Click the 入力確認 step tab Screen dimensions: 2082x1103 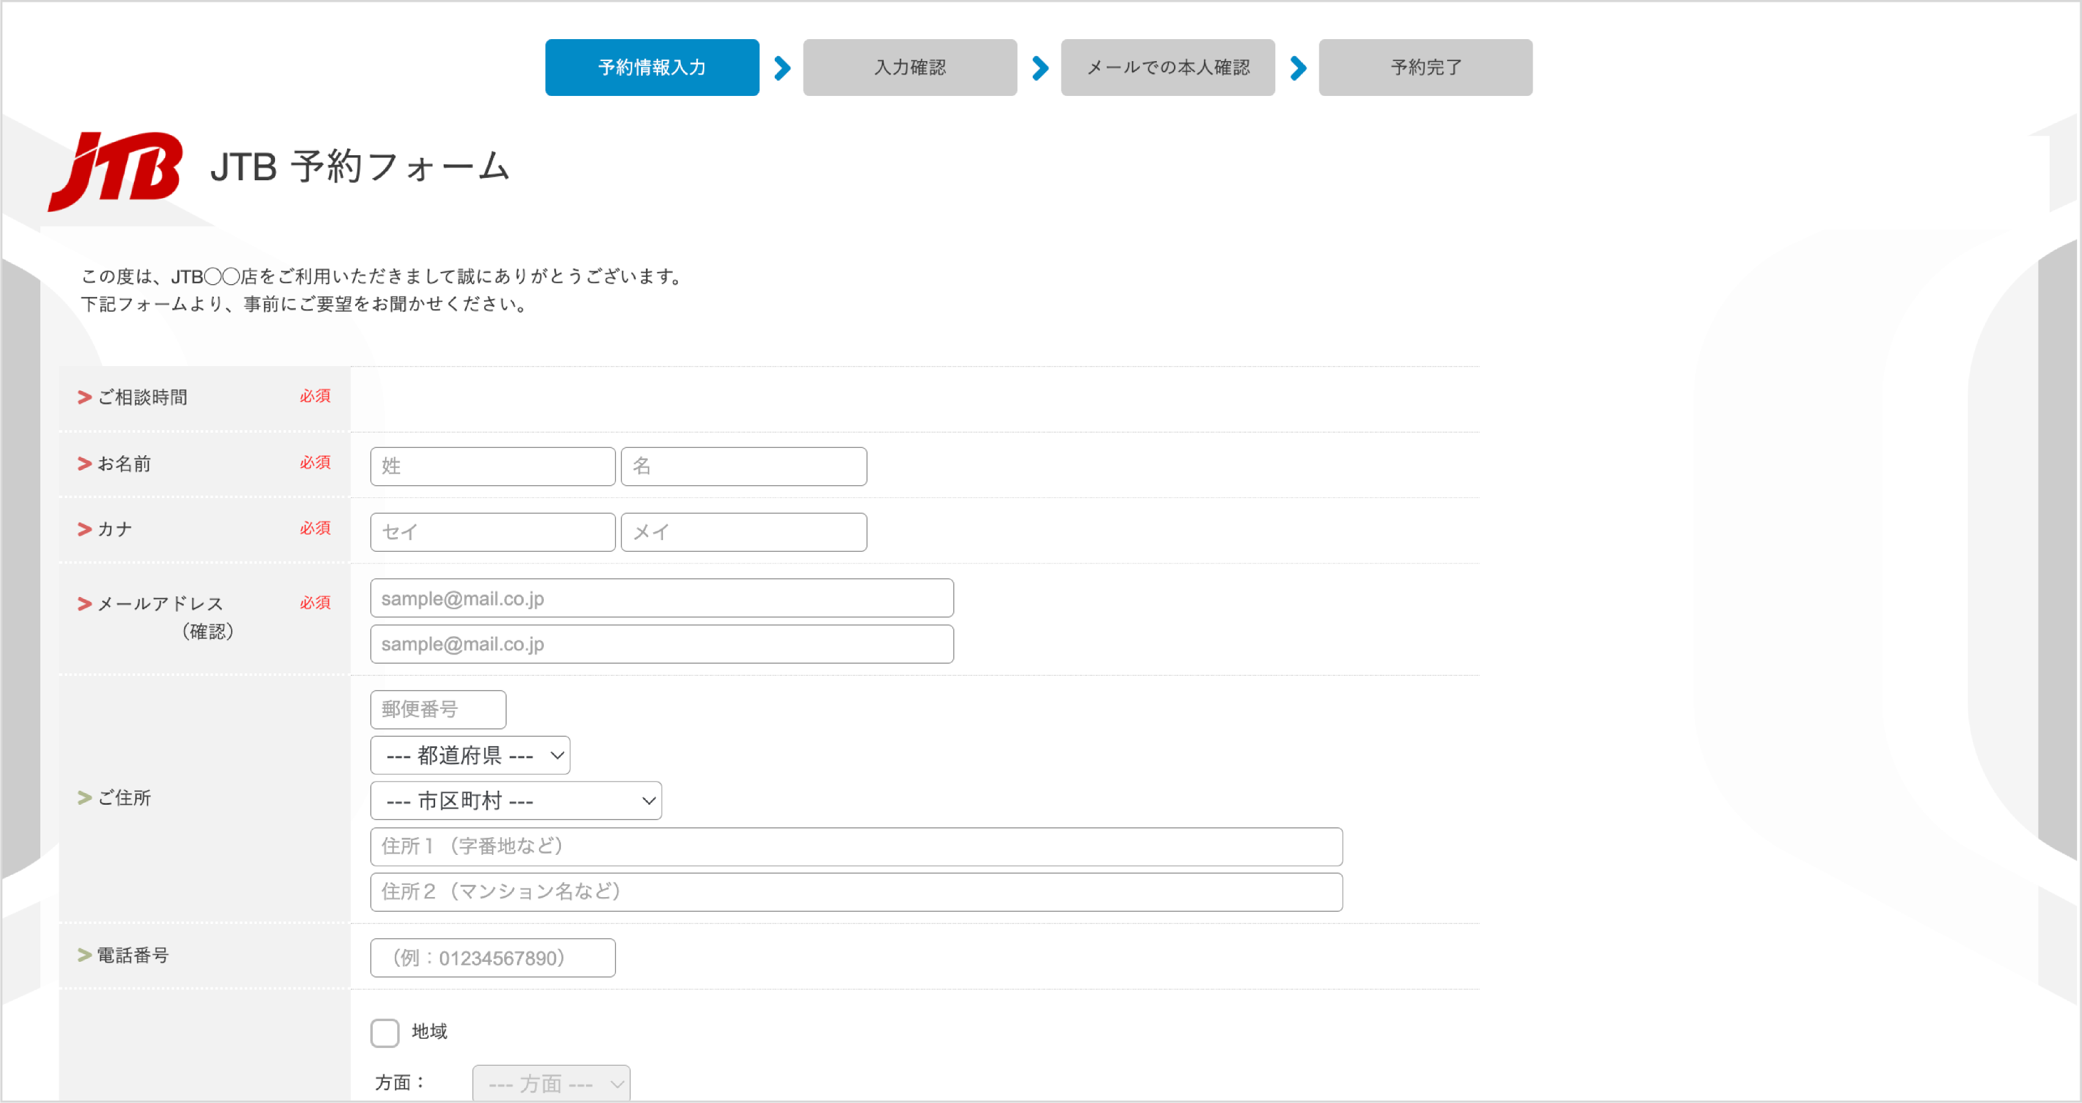pyautogui.click(x=909, y=67)
